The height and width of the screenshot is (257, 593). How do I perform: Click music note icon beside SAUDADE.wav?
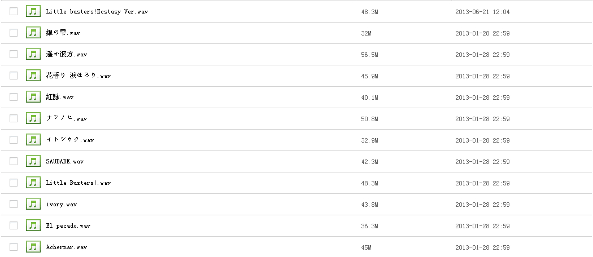(34, 161)
